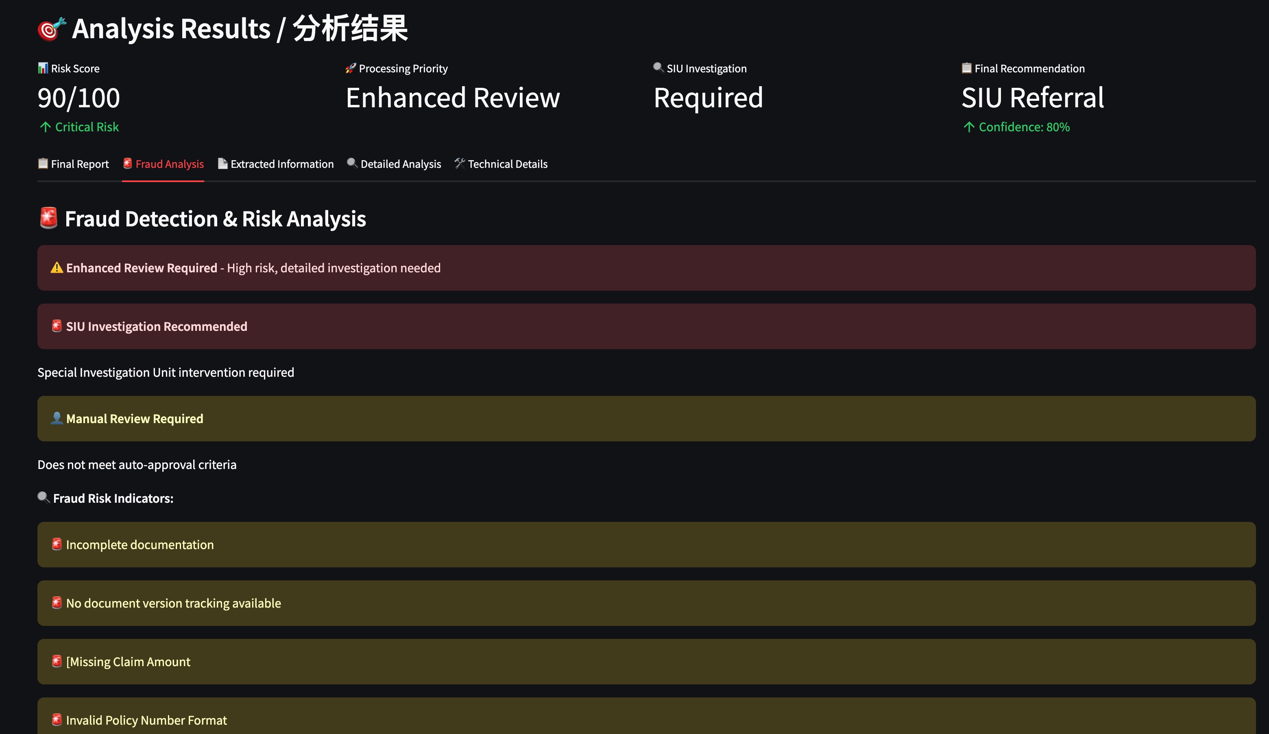Open the Detailed Analysis tab
The width and height of the screenshot is (1269, 734).
pos(394,164)
